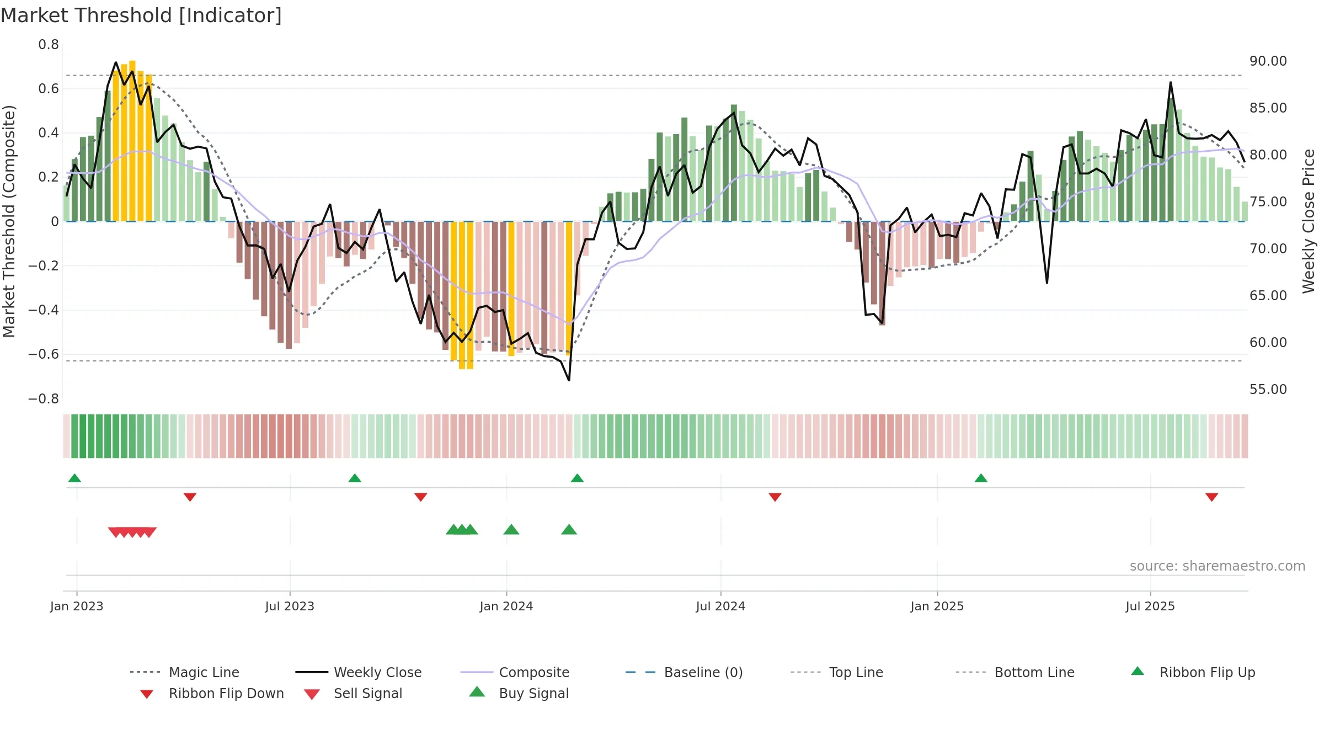Click the red triangle icon beside Ribbon Flip Down
The image size is (1324, 745).
pyautogui.click(x=147, y=694)
